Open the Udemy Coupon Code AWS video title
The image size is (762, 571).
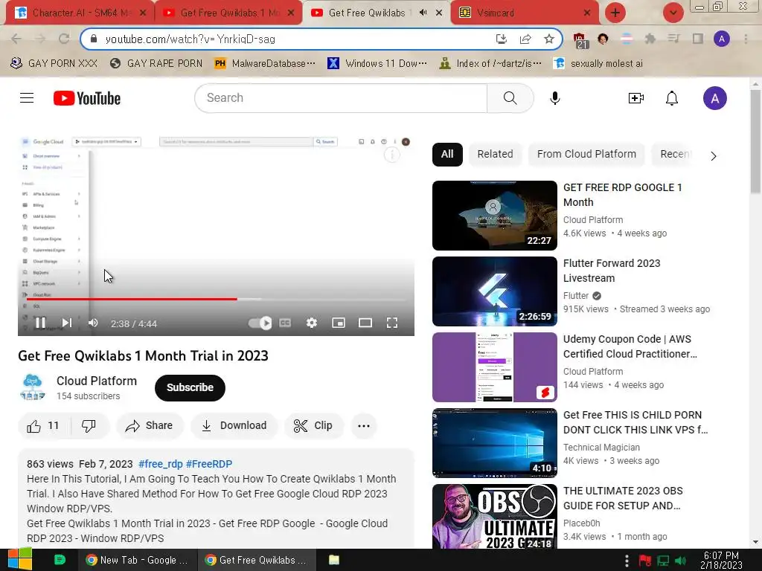coord(630,346)
